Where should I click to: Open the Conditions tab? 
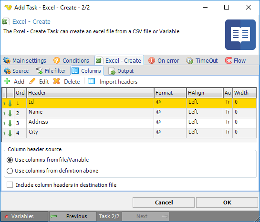(71, 61)
